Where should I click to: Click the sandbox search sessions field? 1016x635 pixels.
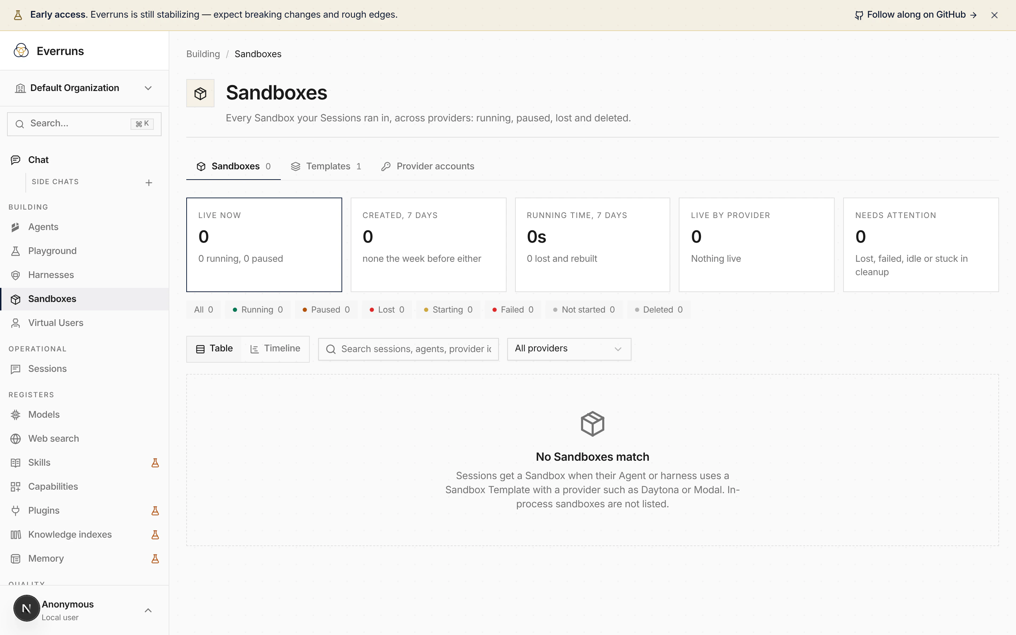point(408,349)
